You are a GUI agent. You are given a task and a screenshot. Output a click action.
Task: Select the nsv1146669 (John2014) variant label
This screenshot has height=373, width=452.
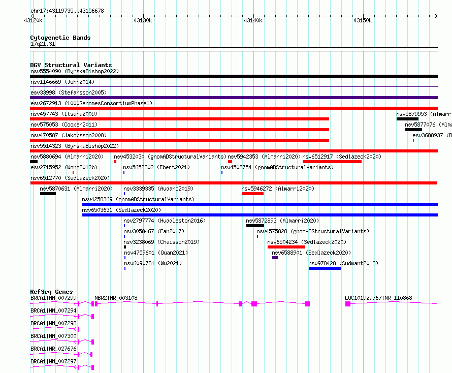coord(62,82)
